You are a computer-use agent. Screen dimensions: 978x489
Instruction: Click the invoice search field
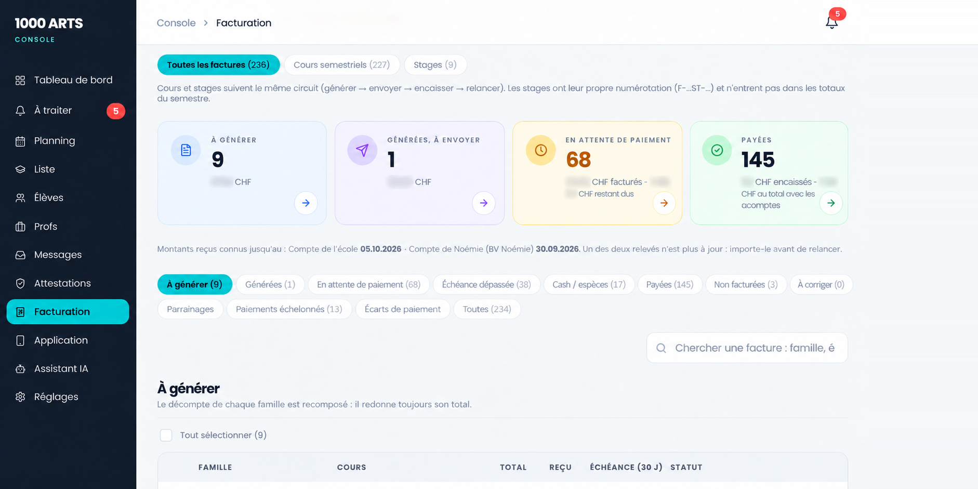pyautogui.click(x=747, y=348)
